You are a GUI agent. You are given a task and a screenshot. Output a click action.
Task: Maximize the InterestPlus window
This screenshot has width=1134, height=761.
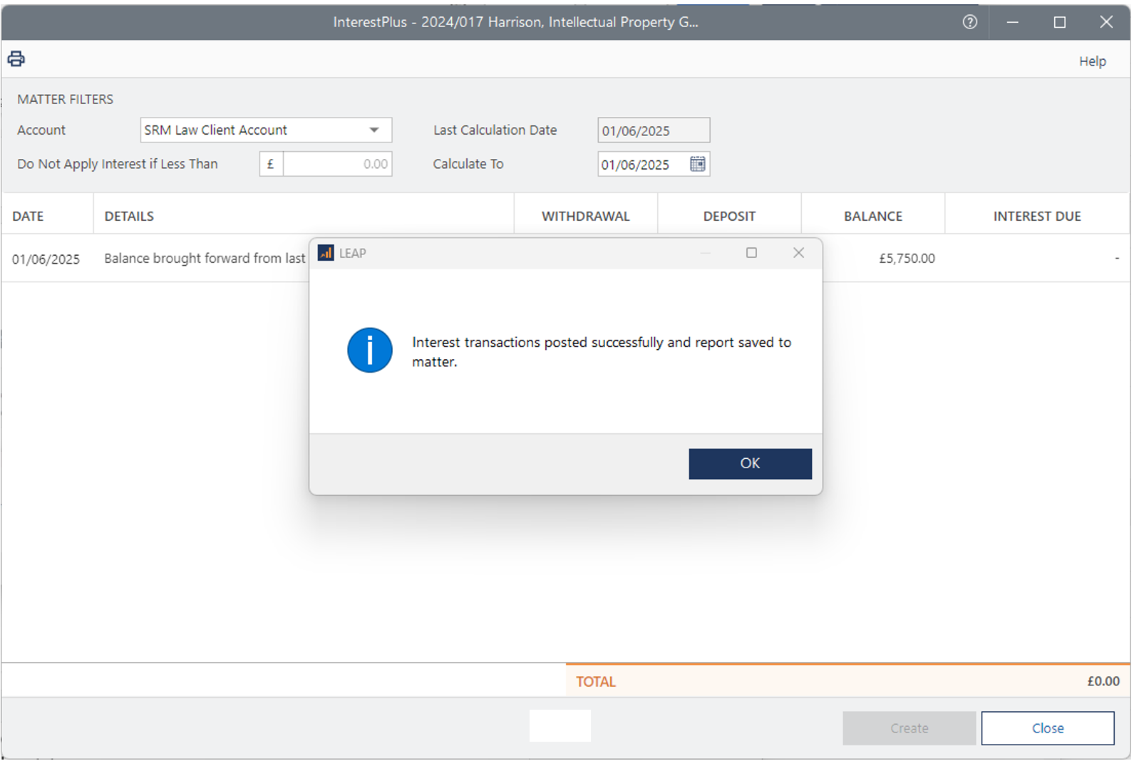[x=1059, y=22]
